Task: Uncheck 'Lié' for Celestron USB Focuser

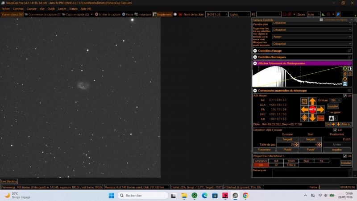Action: (x=335, y=130)
